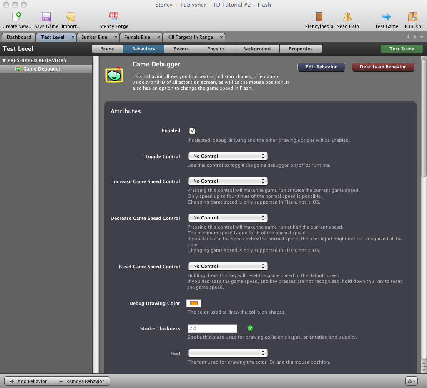Click the Save Game floppy icon
Screen dimensions: 427x388
(46, 17)
